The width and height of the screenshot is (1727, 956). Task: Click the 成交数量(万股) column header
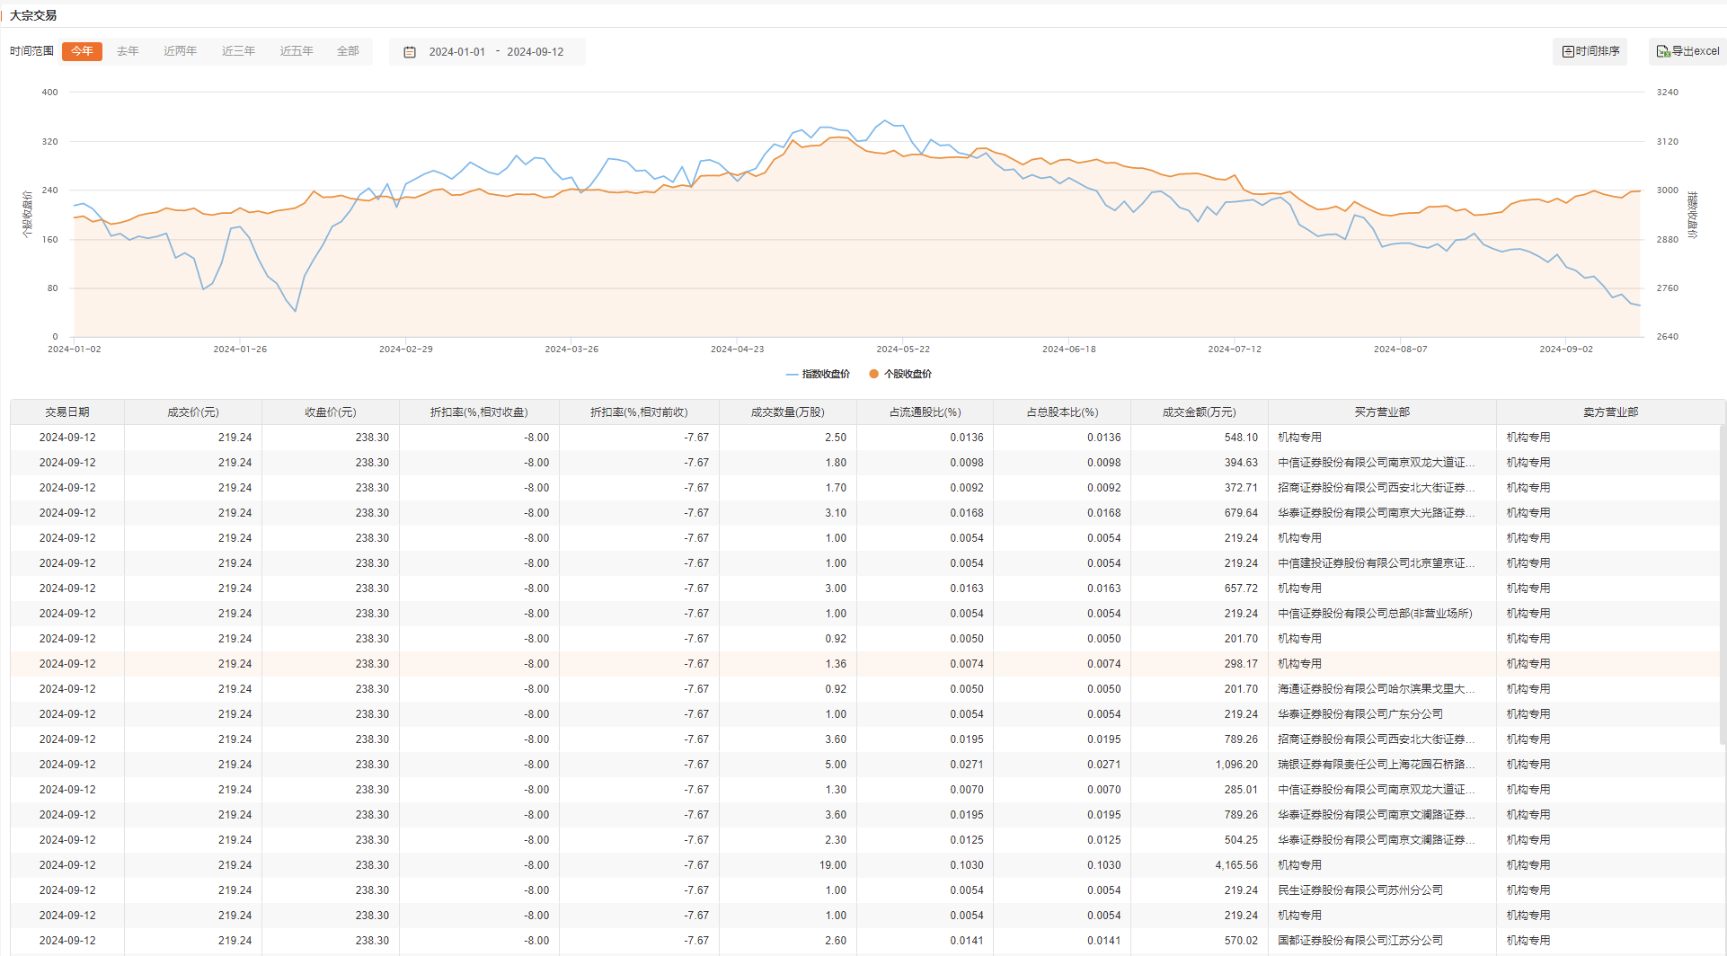787,412
